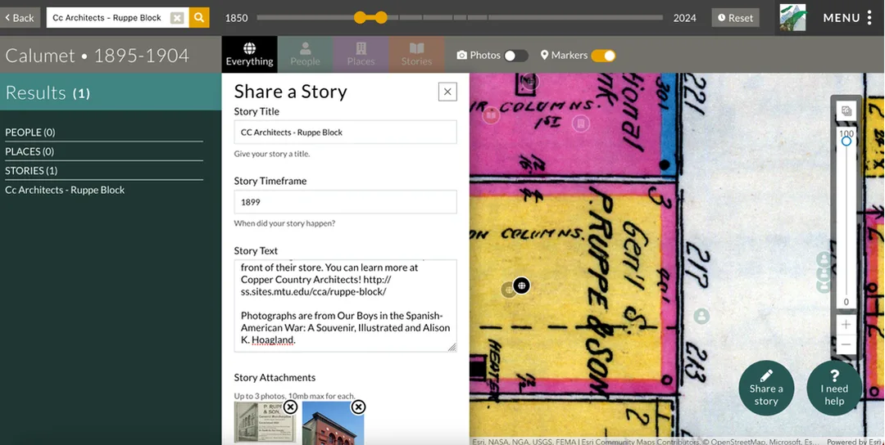The image size is (885, 445).
Task: Click the left timeline slider handle
Action: click(x=360, y=17)
